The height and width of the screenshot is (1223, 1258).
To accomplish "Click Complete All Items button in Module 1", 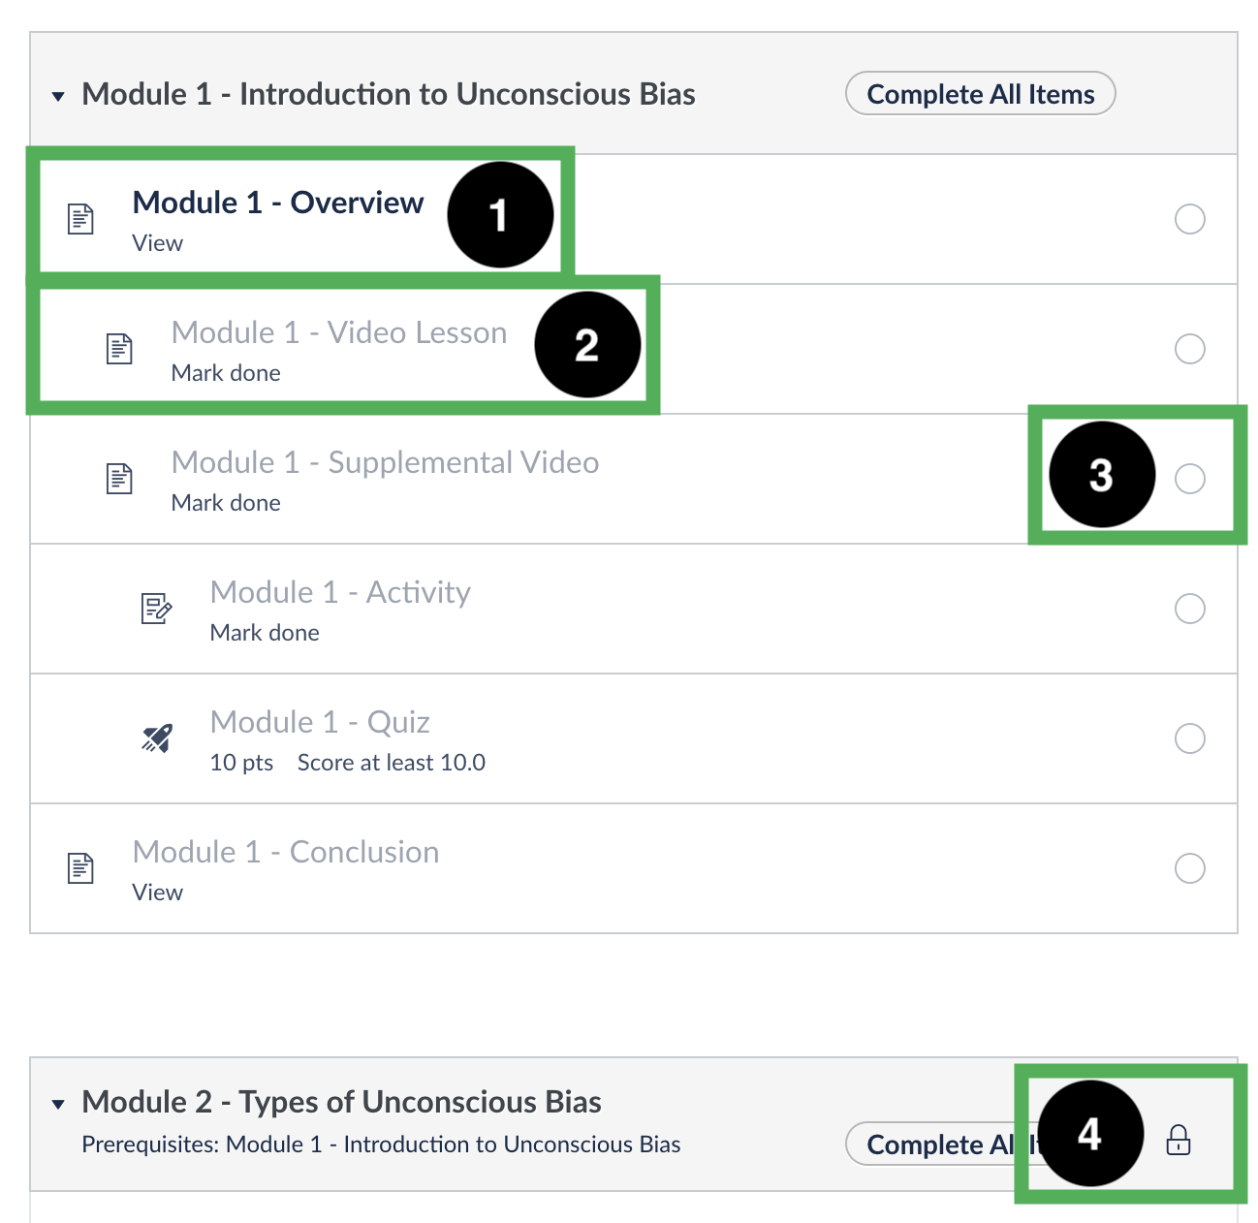I will coord(980,94).
